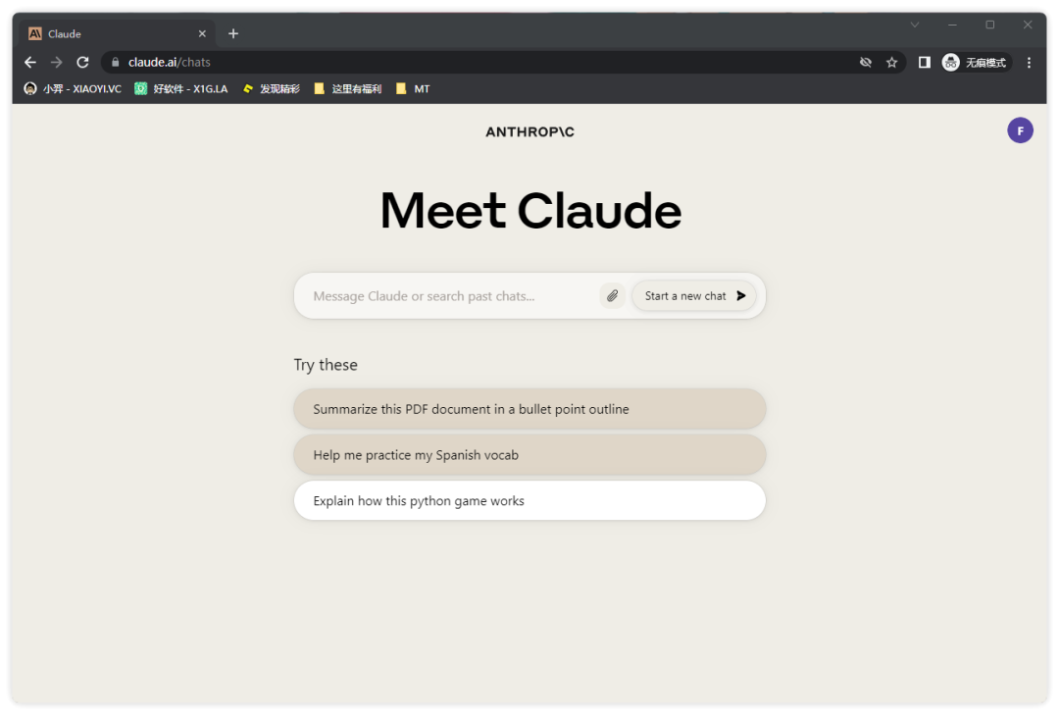This screenshot has height=715, width=1059.
Task: Click the browser forward arrow
Action: point(57,62)
